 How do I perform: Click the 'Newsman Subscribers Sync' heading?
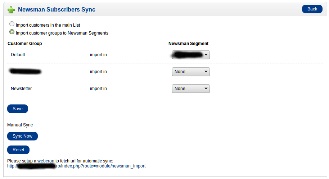[57, 9]
